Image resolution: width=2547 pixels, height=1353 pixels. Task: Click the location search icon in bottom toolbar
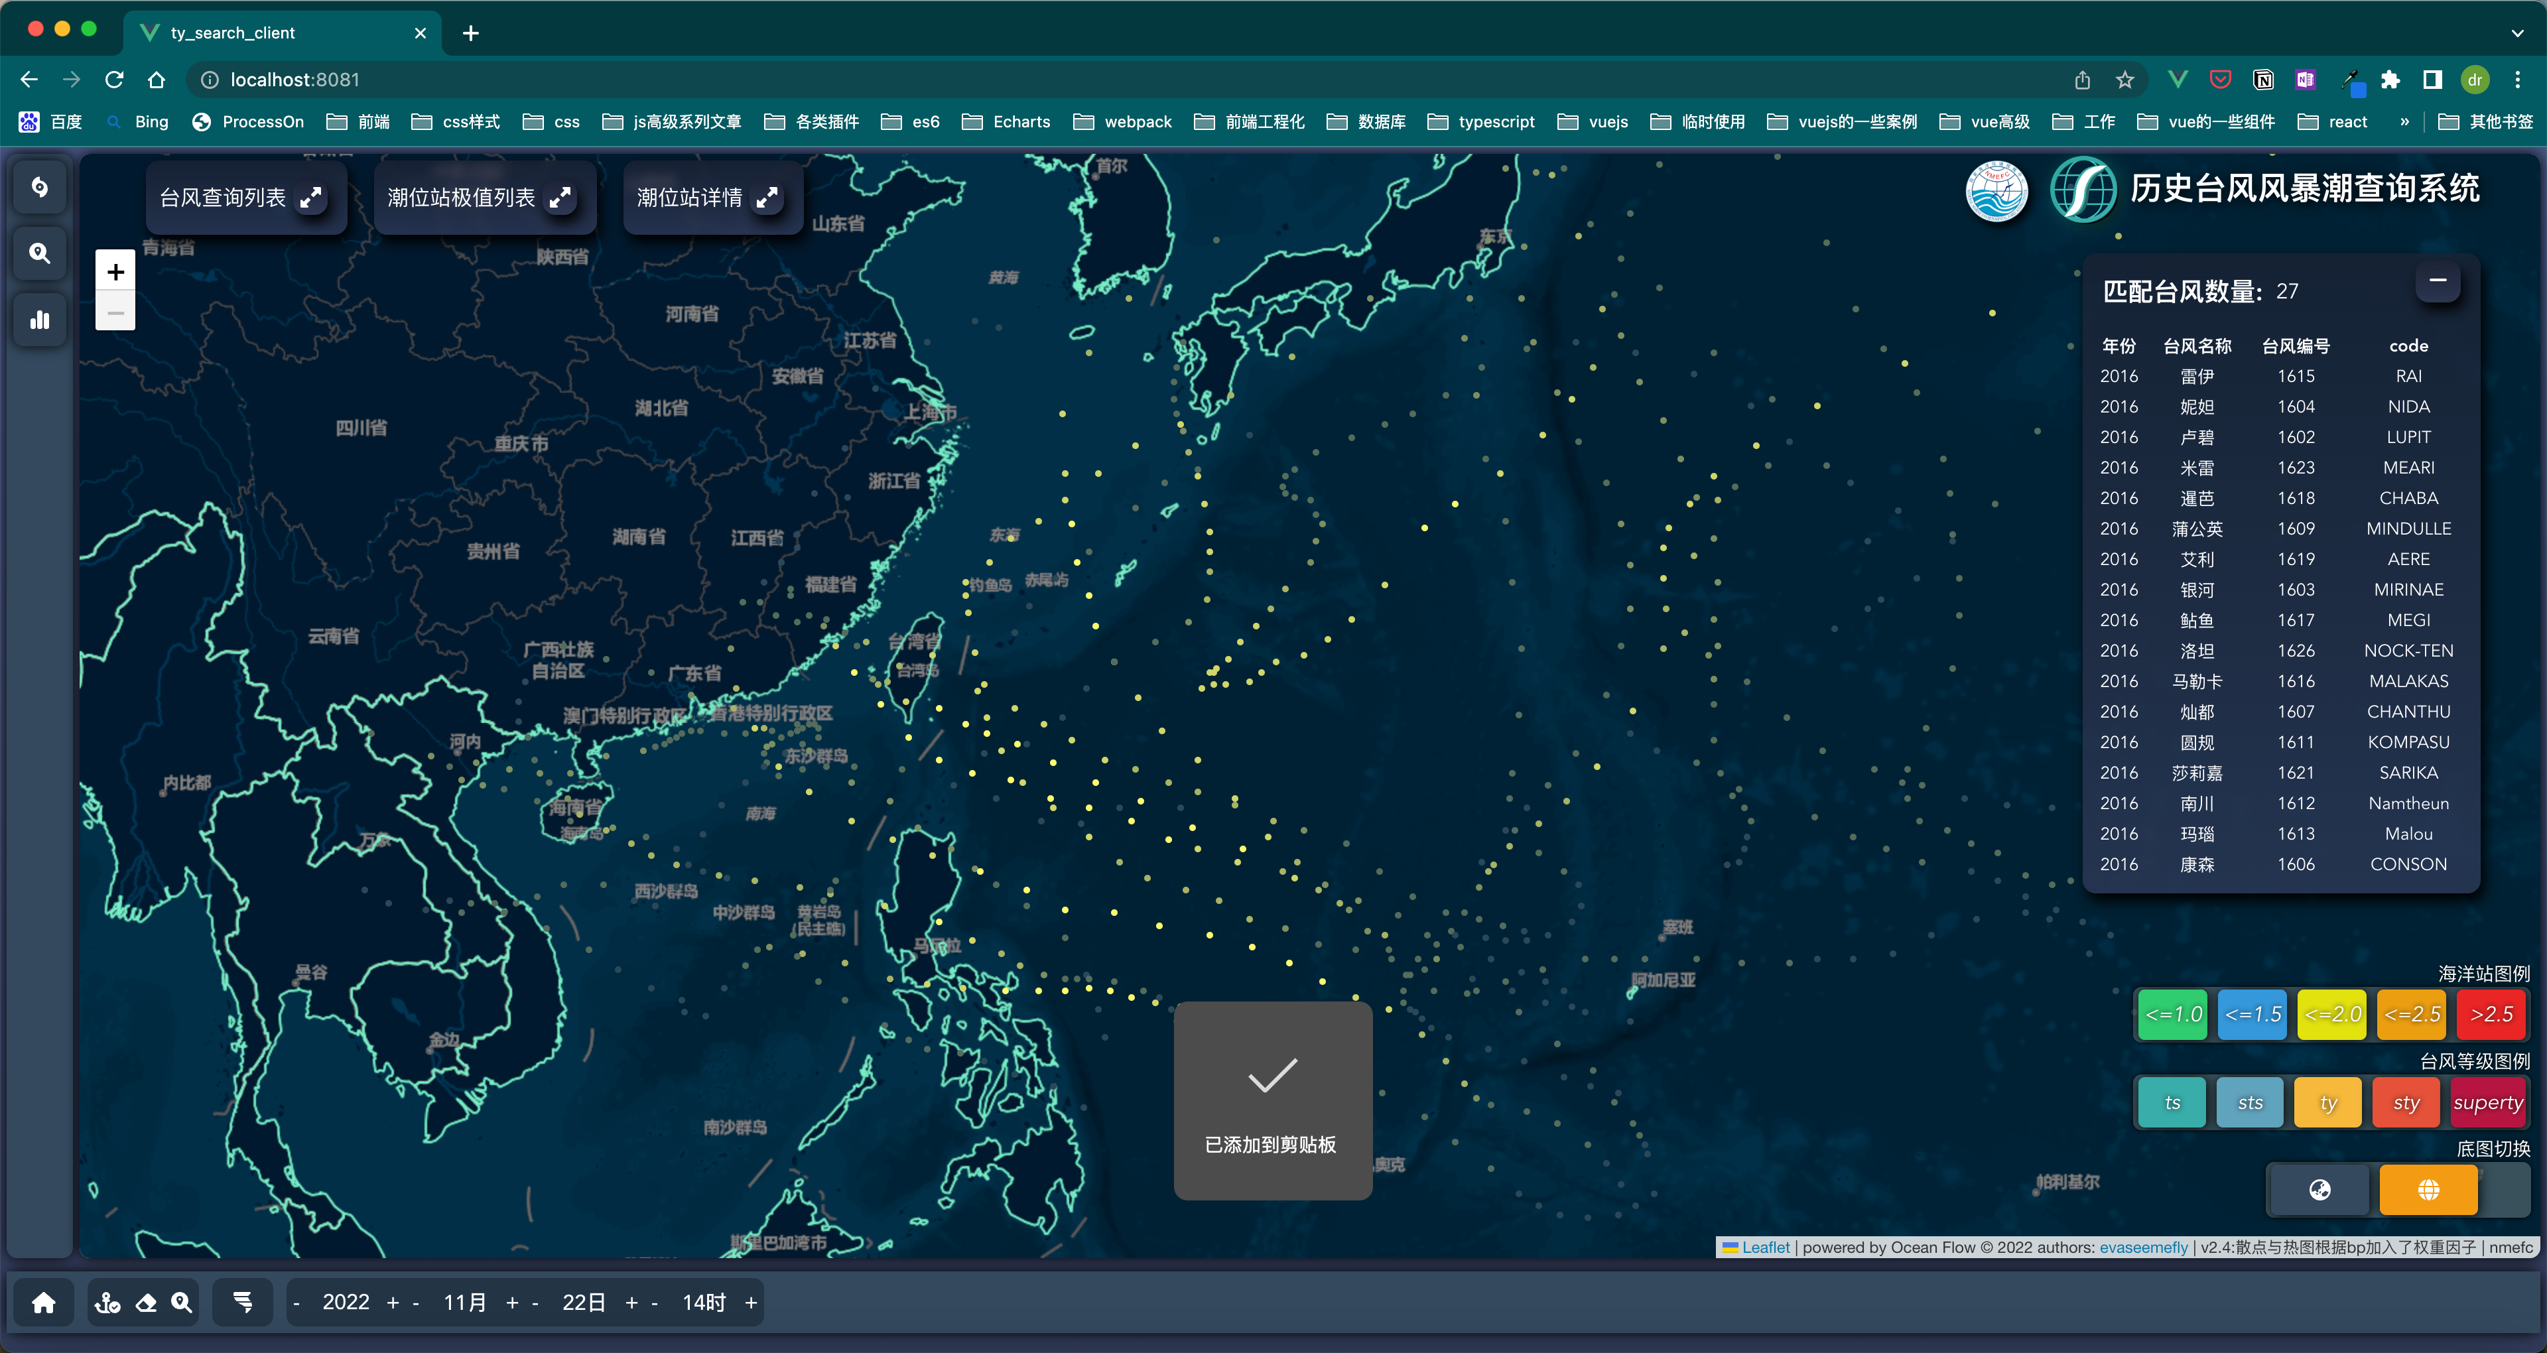[x=181, y=1303]
